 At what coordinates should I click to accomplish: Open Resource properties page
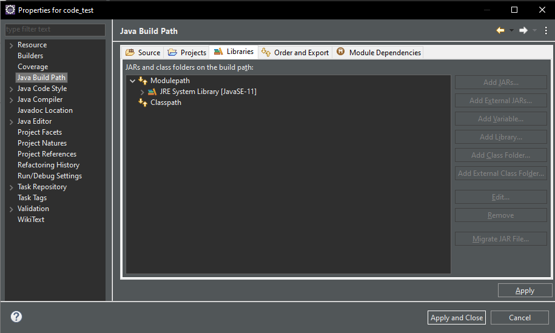[x=32, y=45]
